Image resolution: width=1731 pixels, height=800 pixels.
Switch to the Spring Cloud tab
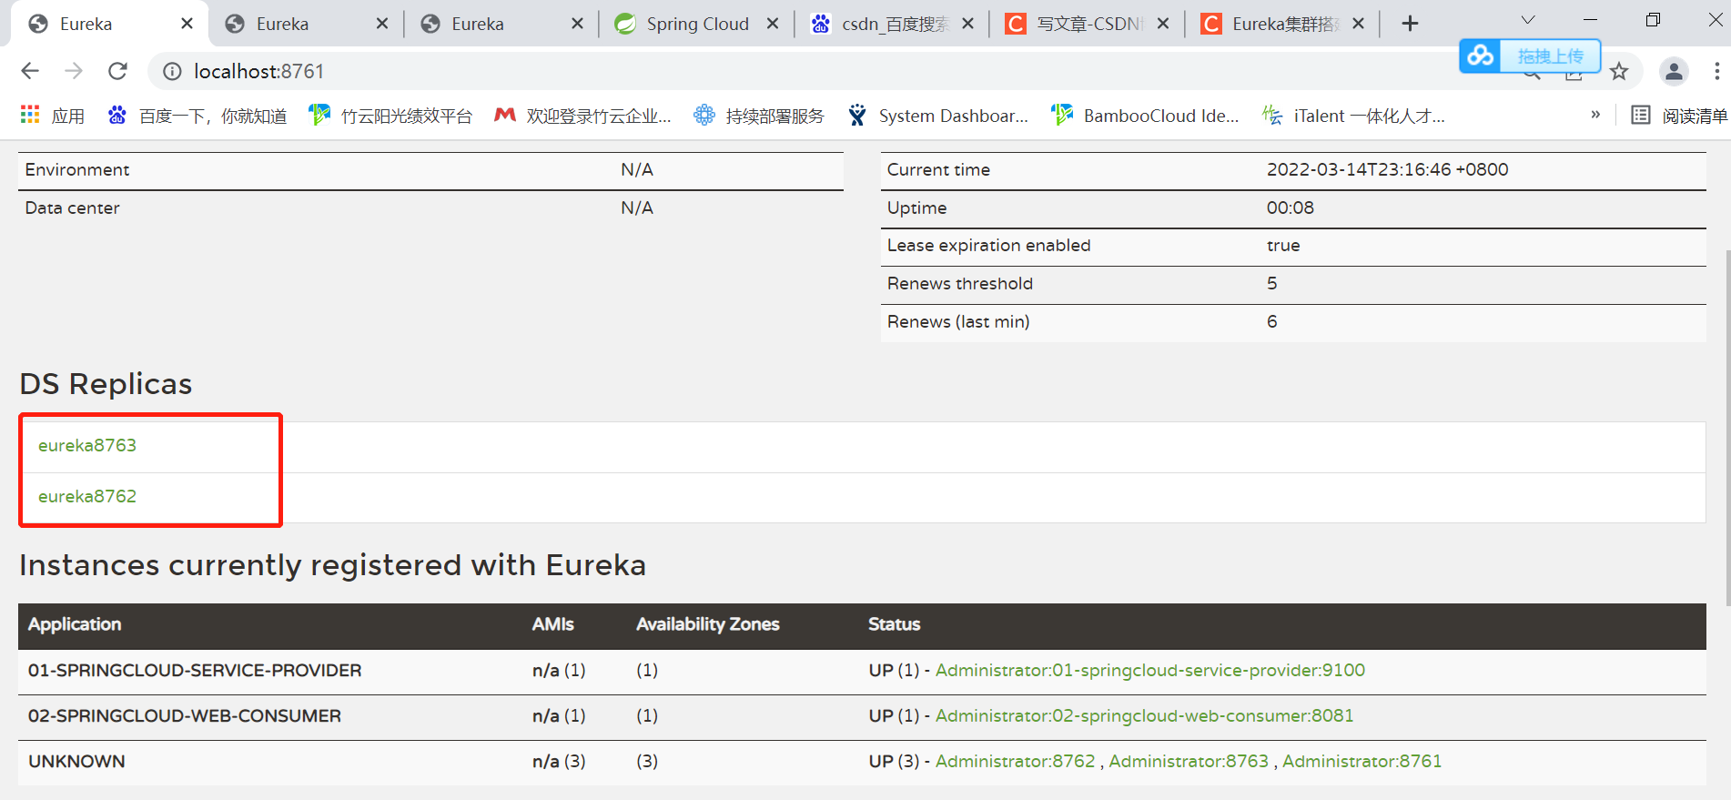(696, 24)
